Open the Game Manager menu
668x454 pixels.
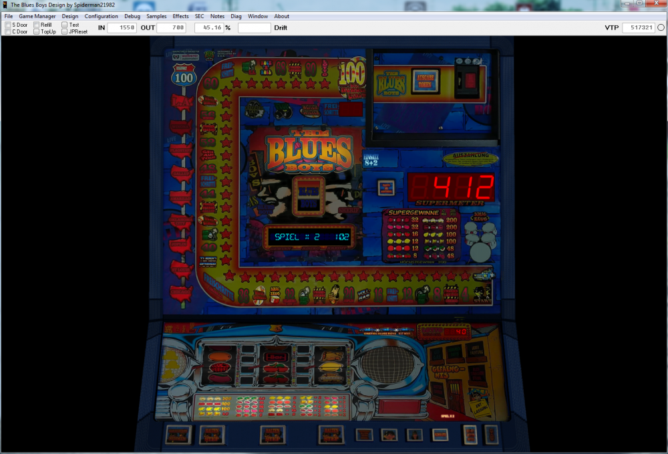(x=37, y=16)
